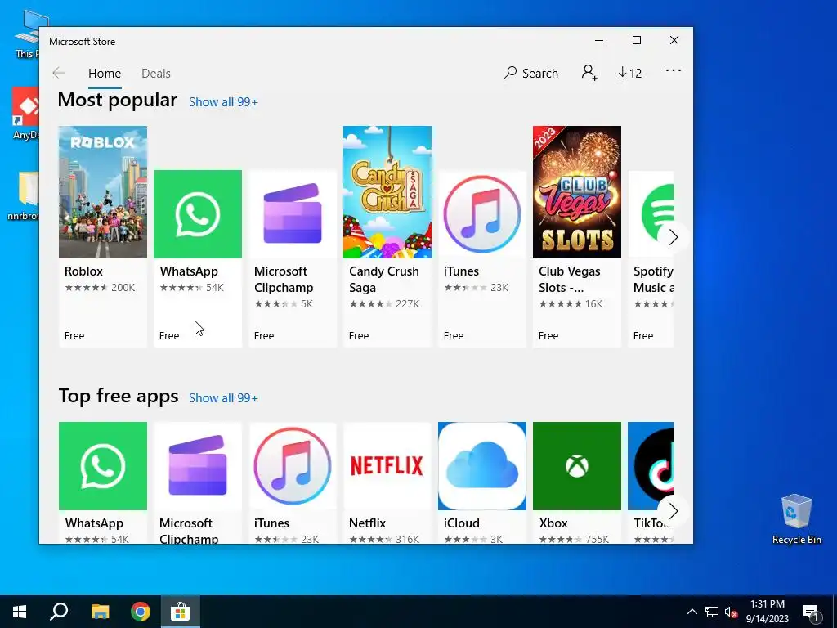Open the iCloud icon in Top free apps

point(482,466)
